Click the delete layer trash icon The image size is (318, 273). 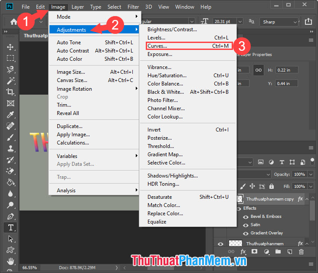[301, 252]
